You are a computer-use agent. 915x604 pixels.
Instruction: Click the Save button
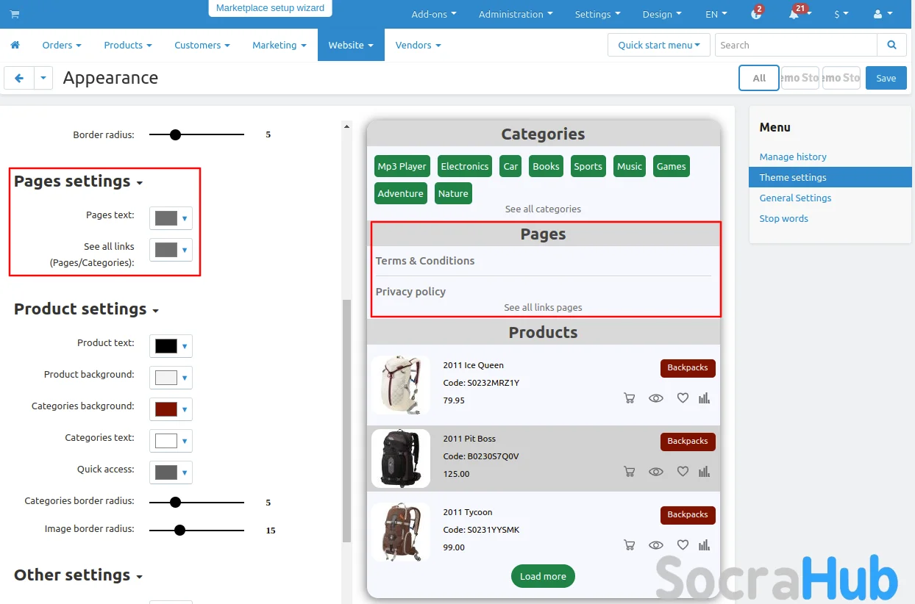tap(886, 78)
